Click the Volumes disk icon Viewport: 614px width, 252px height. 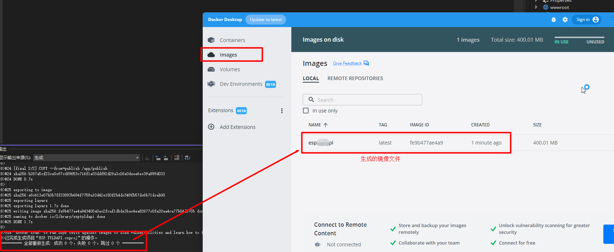tap(211, 69)
